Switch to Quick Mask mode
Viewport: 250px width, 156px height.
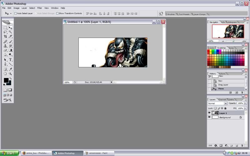pos(10,90)
